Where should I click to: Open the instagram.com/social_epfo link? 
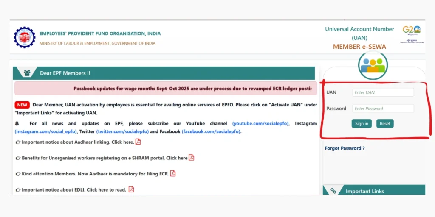(46, 131)
